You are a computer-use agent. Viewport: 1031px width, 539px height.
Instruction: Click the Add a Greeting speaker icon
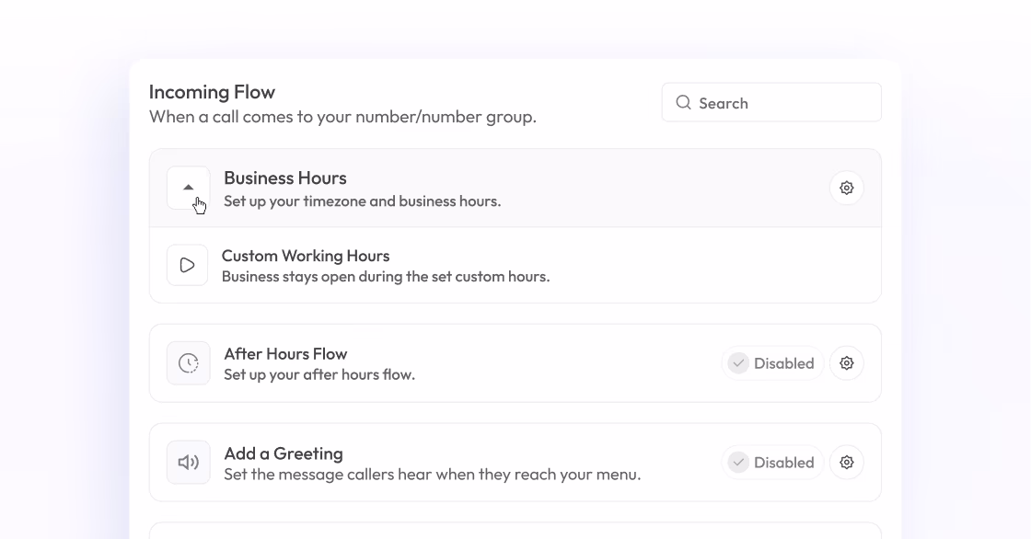pos(188,462)
